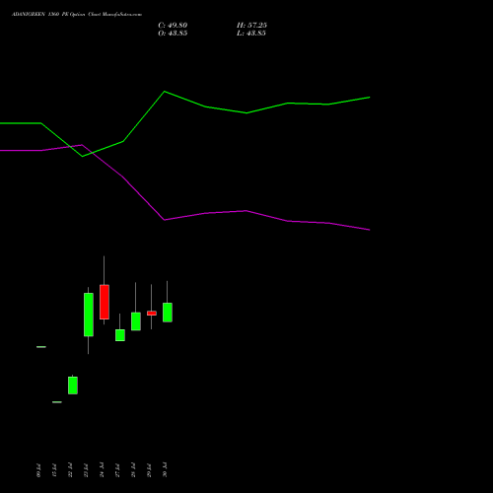This screenshot has width=493, height=493.
Task: Click the 28 Jul date label
Action: (x=133, y=470)
